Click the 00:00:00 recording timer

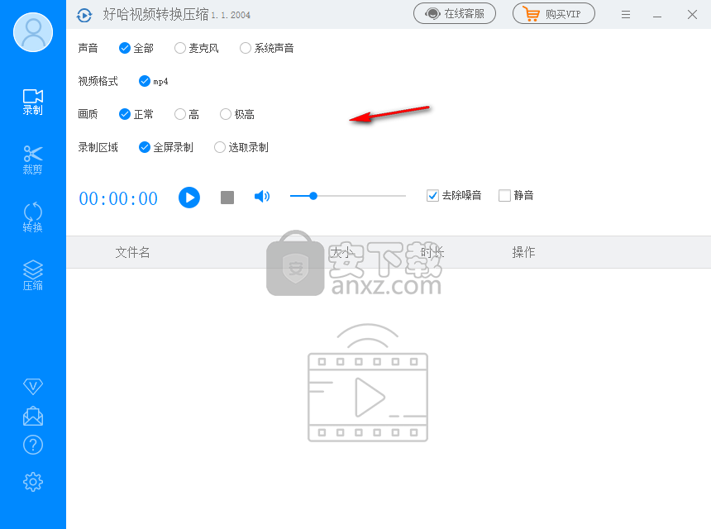point(118,198)
